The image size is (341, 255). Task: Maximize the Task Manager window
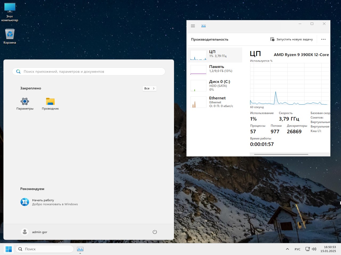click(x=312, y=24)
